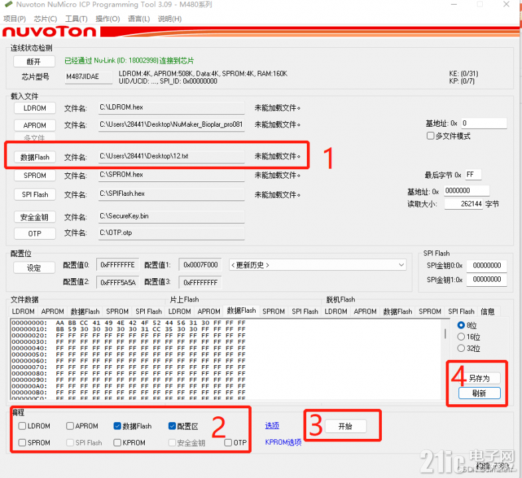Screen dimensions: 522x478
Task: Click the SPI金钥1 field
Action: click(486, 279)
